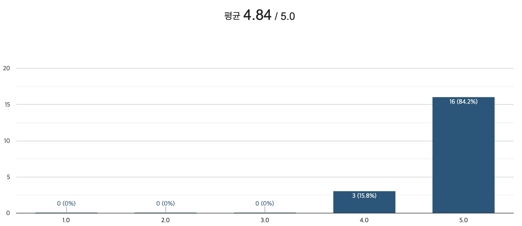Click the y-axis value 10
The image size is (522, 226).
(x=7, y=141)
